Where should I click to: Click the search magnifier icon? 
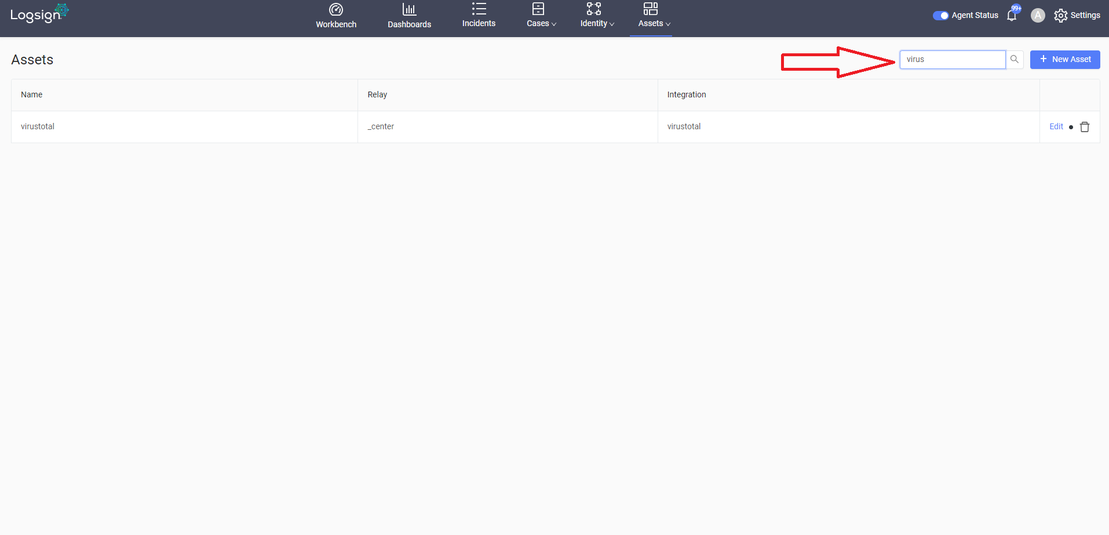[1015, 59]
